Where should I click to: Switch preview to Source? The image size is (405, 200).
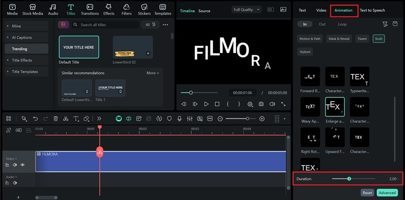(x=204, y=11)
